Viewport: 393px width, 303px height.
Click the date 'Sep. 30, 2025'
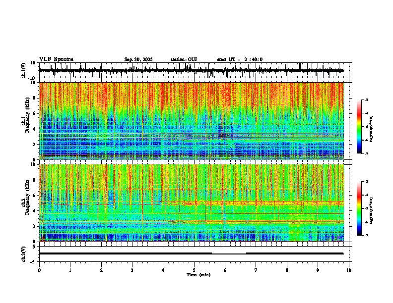pos(138,59)
